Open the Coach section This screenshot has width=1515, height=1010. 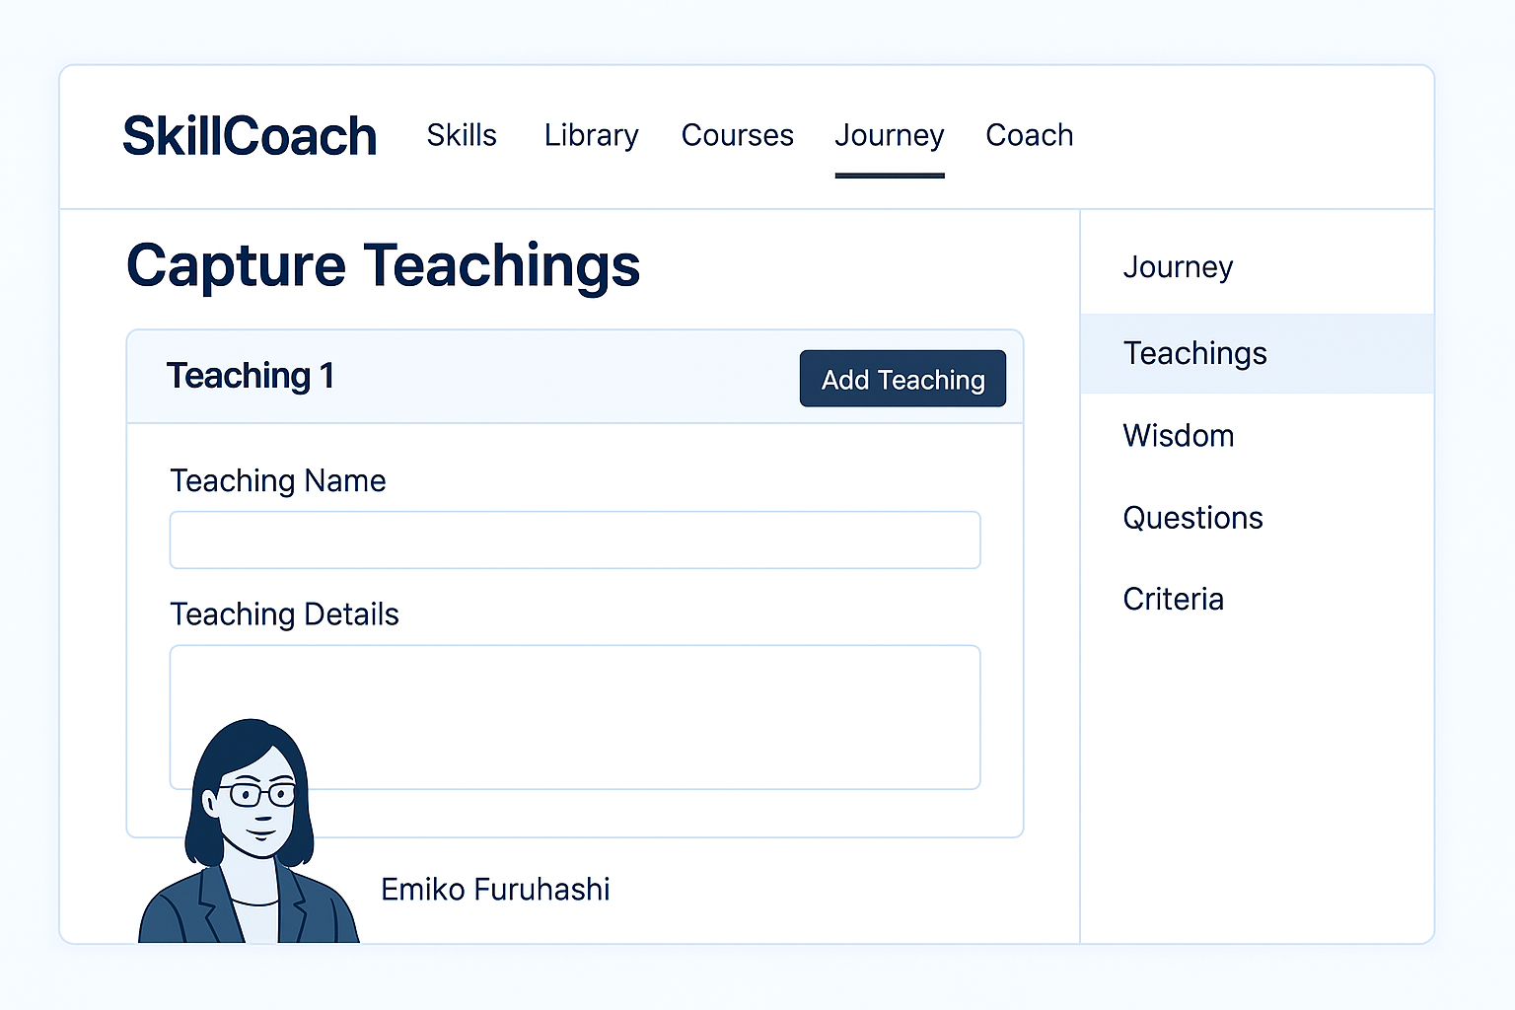pyautogui.click(x=1029, y=135)
